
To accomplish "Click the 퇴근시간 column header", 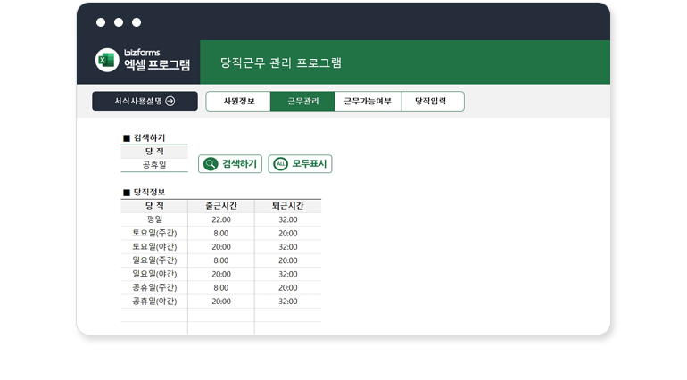I will pyautogui.click(x=288, y=206).
